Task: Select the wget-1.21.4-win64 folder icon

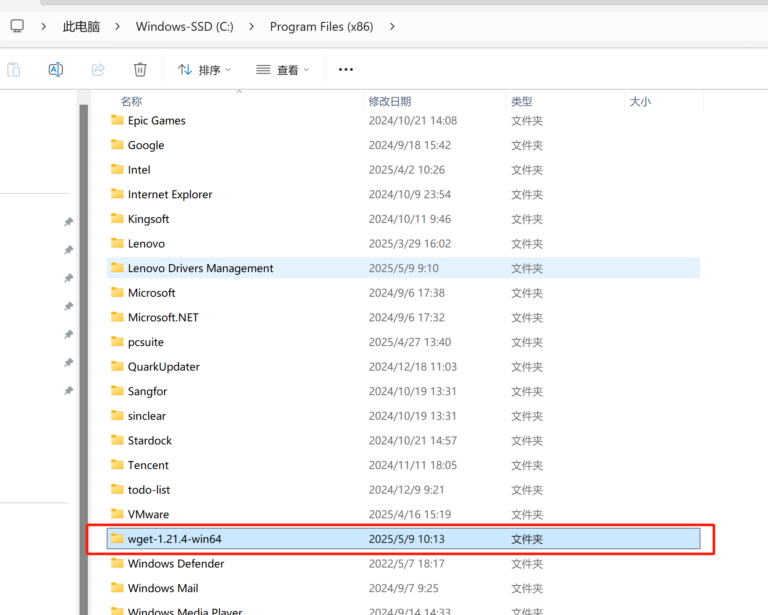Action: [117, 539]
